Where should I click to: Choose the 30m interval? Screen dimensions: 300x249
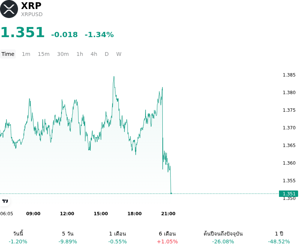63,54
